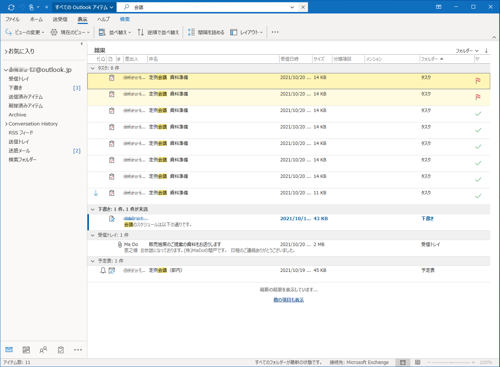Toggle the red flag on the selected task
The width and height of the screenshot is (500, 367).
point(478,81)
